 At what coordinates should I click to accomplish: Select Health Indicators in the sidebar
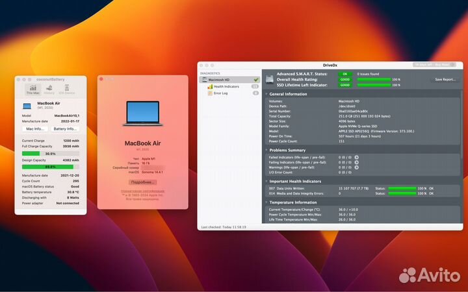coord(226,86)
